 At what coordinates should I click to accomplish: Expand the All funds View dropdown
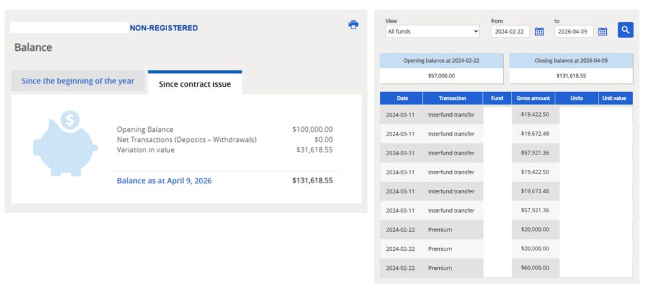click(x=432, y=31)
